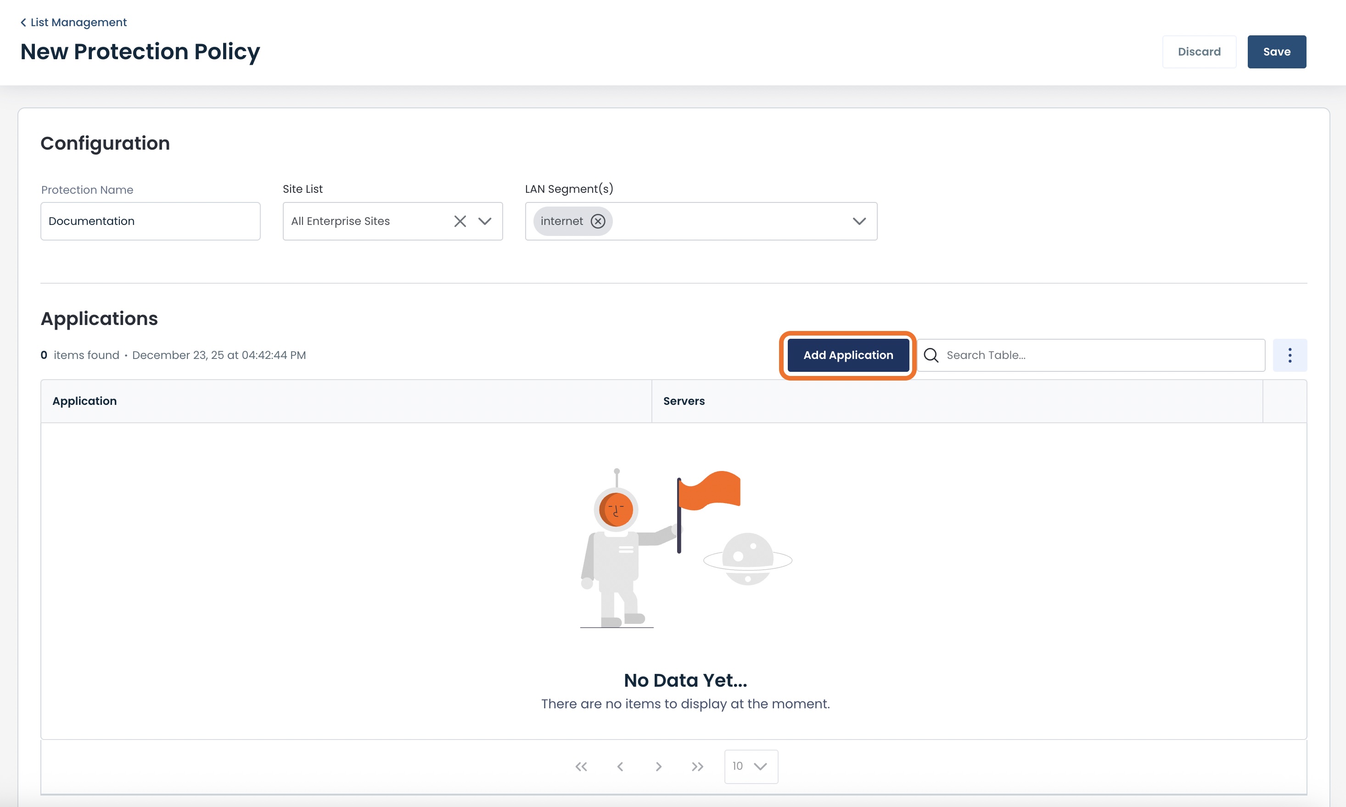Click the internet segment chip label
Viewport: 1346px width, 807px height.
562,221
